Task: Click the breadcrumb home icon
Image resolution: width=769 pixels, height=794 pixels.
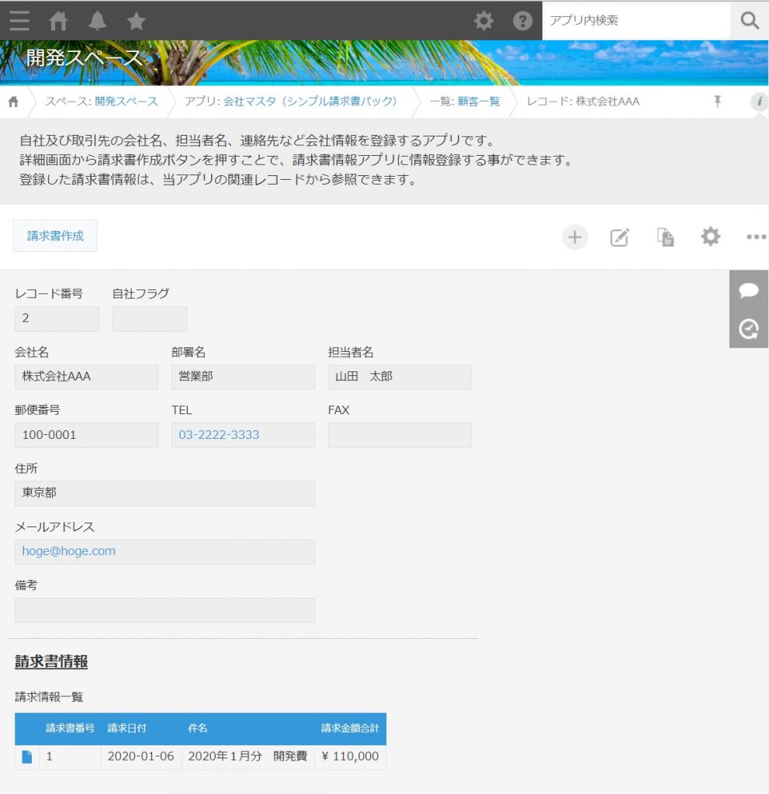Action: [14, 102]
